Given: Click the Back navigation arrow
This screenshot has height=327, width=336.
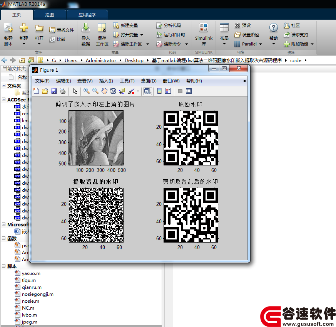Looking at the screenshot, I should tap(4, 60).
